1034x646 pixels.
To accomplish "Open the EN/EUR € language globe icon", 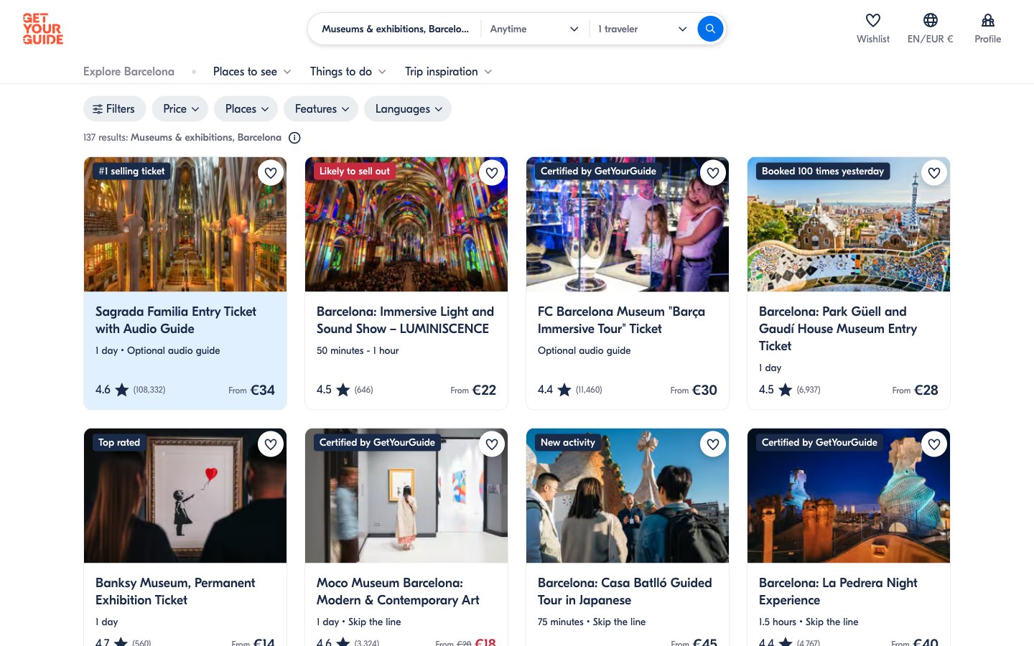I will pos(930,21).
